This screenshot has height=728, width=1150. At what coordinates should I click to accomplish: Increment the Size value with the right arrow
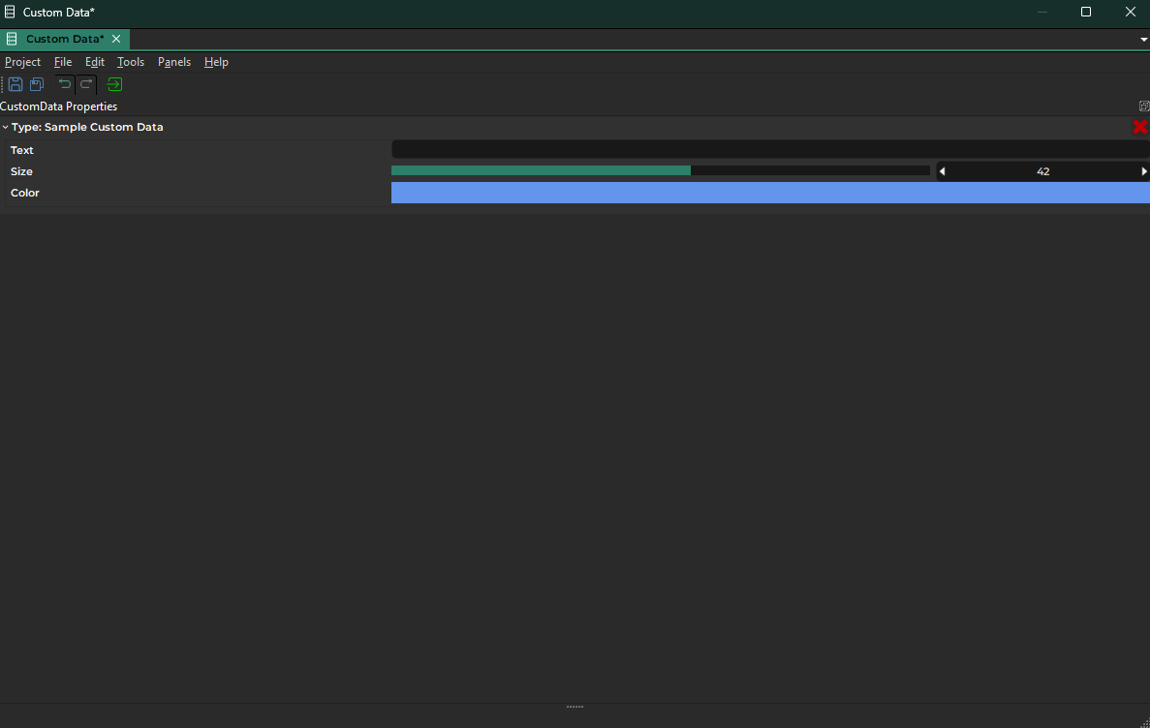coord(1144,170)
